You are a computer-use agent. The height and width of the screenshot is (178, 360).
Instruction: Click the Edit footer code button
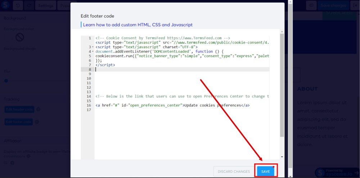[19, 122]
